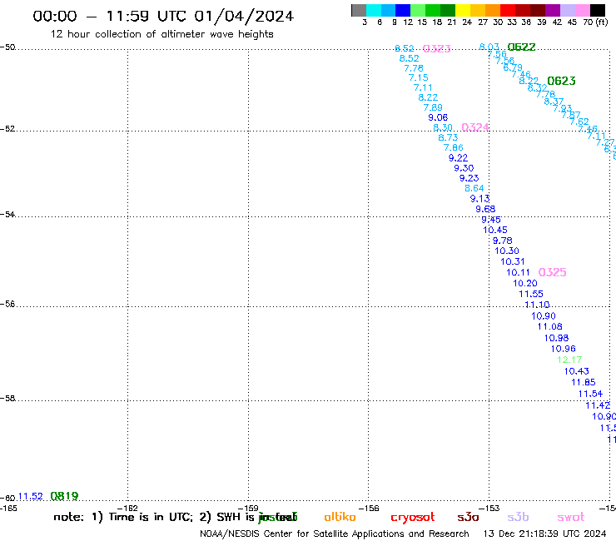The width and height of the screenshot is (616, 541).
Task: Select the 's3b' satellite legend label
Action: point(518,517)
